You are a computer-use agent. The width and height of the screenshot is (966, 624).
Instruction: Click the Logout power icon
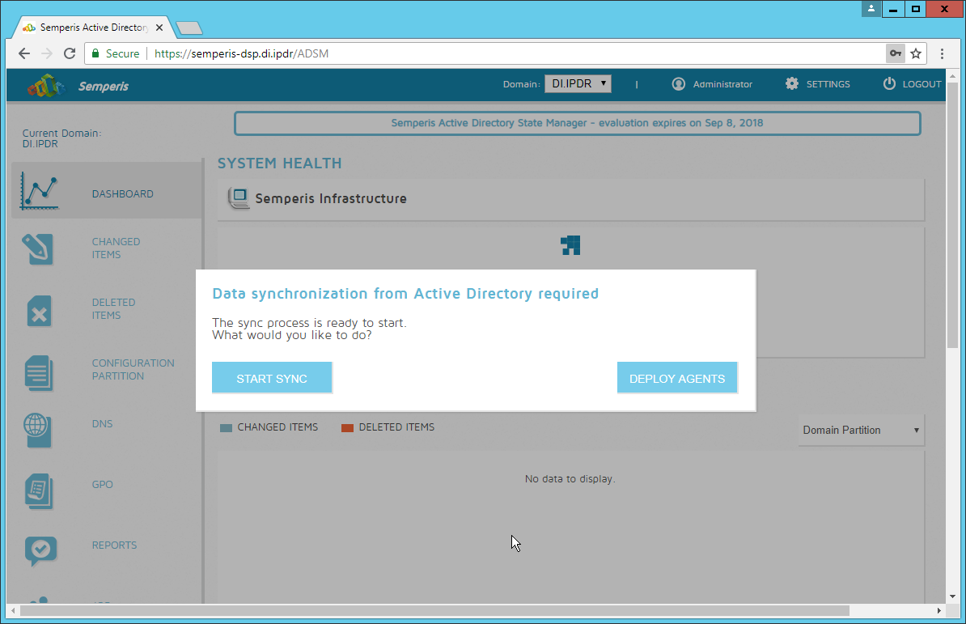tap(889, 84)
